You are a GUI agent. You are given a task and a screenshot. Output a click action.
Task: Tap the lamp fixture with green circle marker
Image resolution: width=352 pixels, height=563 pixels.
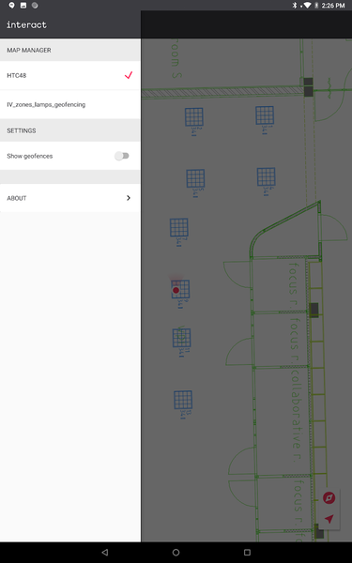pos(181,338)
